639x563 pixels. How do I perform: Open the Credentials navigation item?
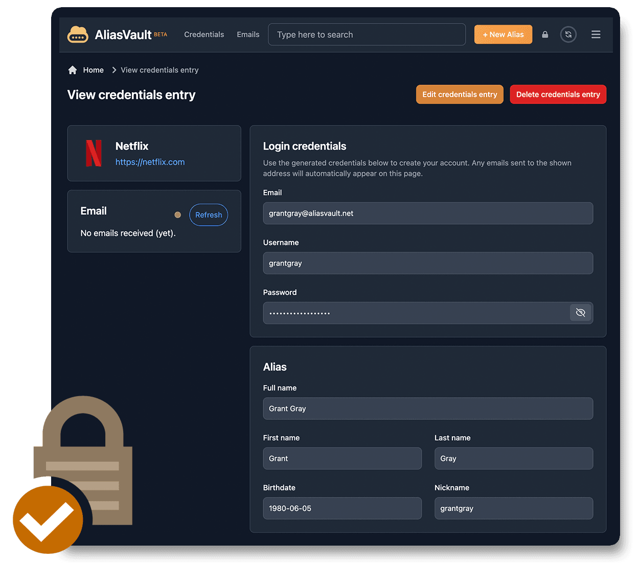click(x=204, y=34)
